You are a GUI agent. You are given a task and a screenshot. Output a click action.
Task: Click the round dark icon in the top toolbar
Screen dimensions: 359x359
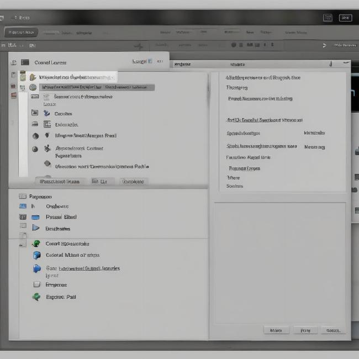coord(234,45)
